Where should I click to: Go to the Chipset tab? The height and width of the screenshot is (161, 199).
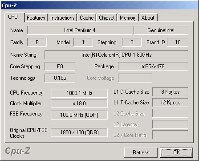pyautogui.click(x=107, y=18)
